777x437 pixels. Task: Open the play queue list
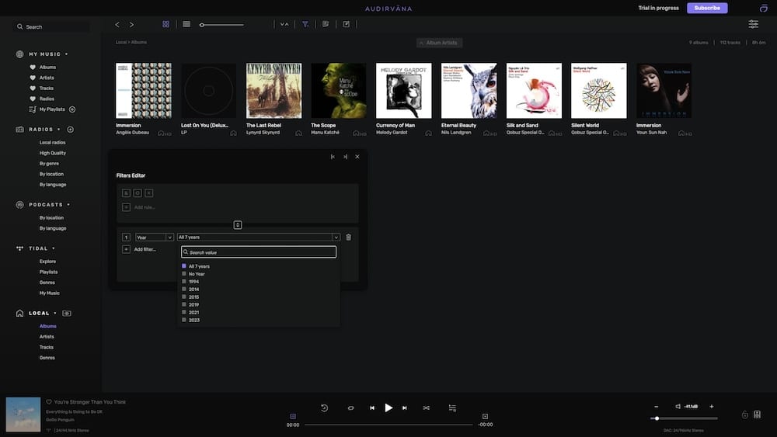pyautogui.click(x=452, y=408)
